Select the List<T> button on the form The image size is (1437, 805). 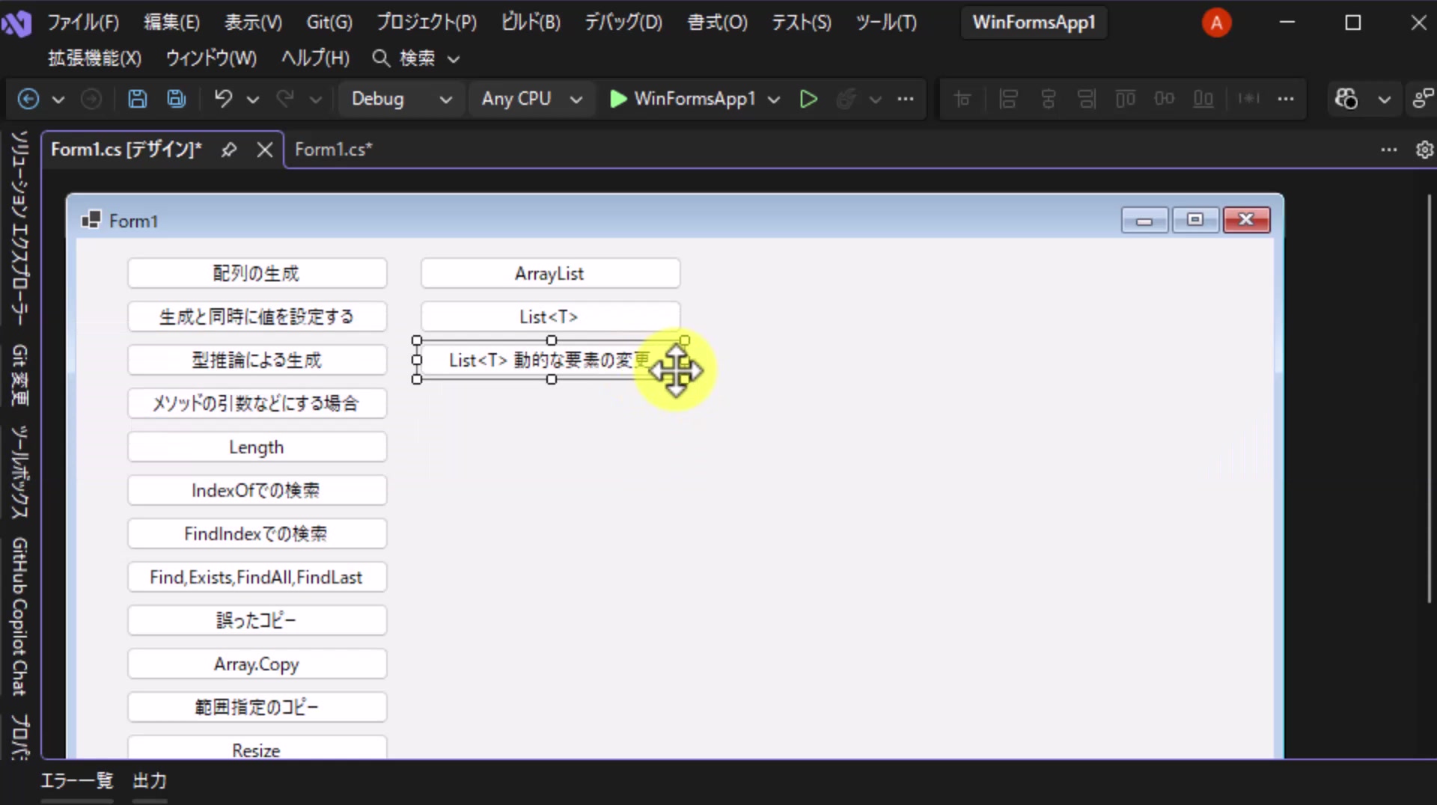(x=550, y=316)
